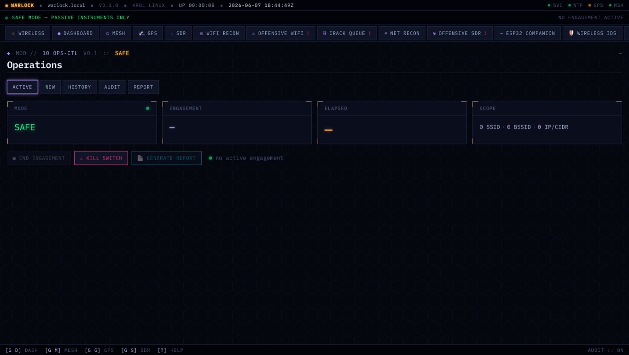Click the End Engagement button

pyautogui.click(x=39, y=158)
